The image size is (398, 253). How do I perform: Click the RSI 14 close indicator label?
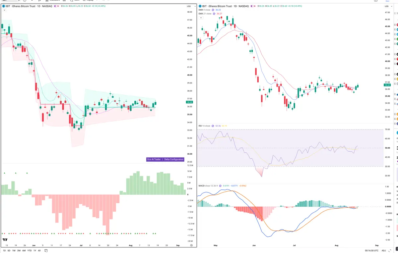204,126
